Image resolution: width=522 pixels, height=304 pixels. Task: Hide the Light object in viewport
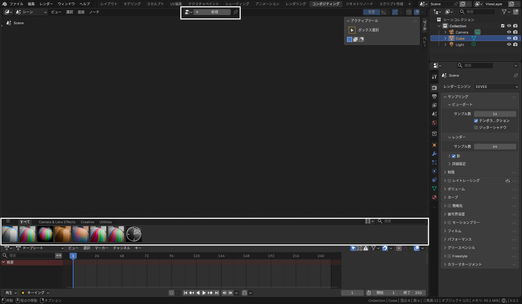pos(509,44)
